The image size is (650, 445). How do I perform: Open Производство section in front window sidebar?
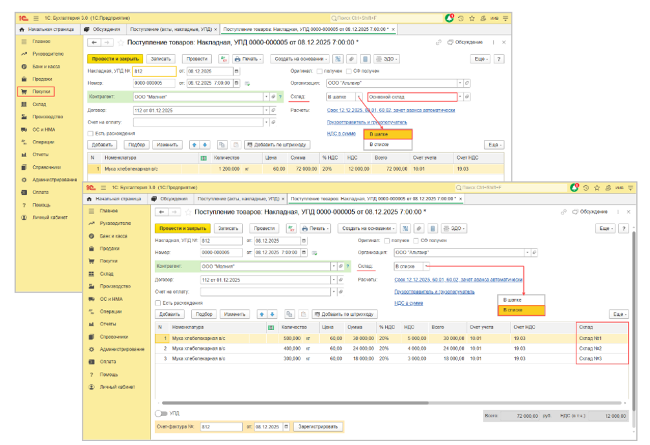coord(110,286)
